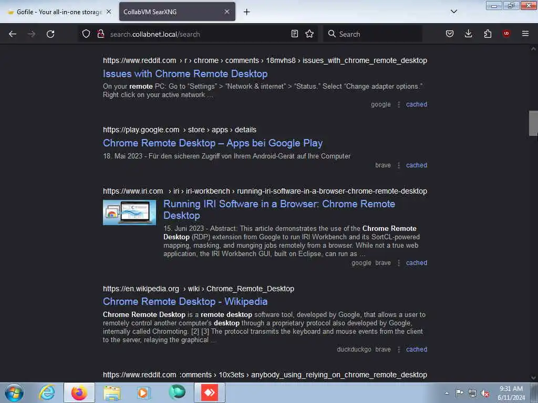The height and width of the screenshot is (403, 538).
Task: Open the Windows Start menu
Action: tap(14, 393)
